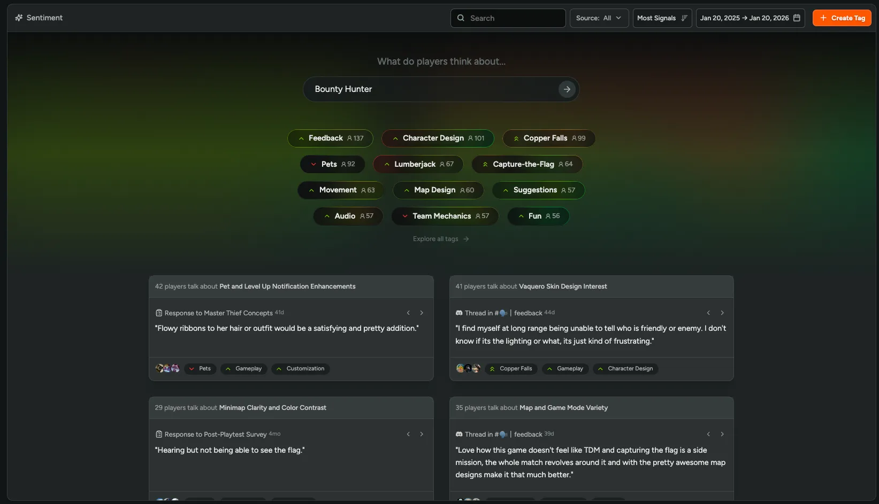The image size is (879, 504).
Task: Click the Discord icon on the Vaquero Skin thread card
Action: [x=458, y=313]
